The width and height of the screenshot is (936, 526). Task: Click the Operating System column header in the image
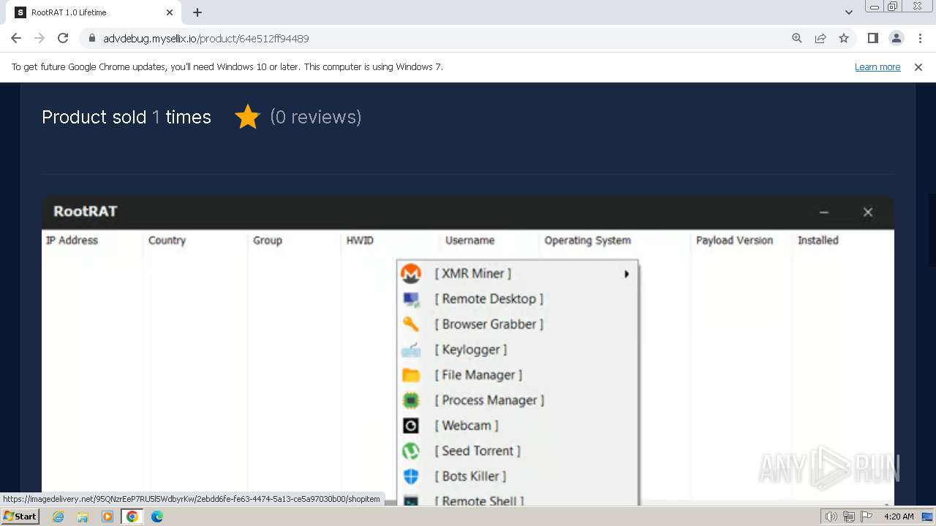pyautogui.click(x=587, y=240)
